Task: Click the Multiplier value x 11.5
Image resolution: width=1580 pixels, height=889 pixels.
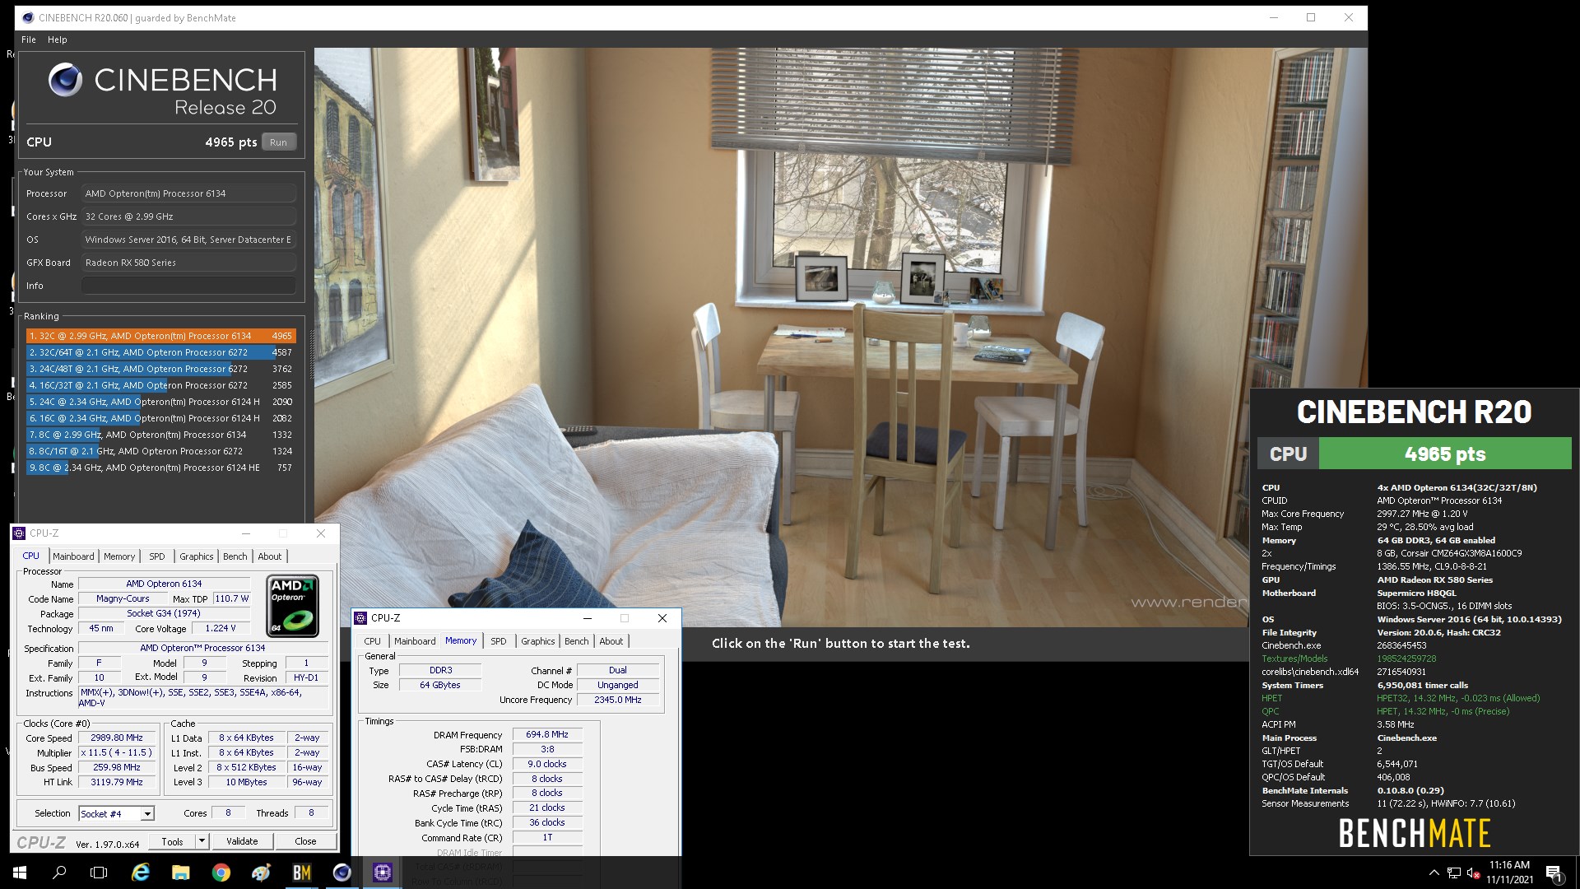Action: point(117,752)
